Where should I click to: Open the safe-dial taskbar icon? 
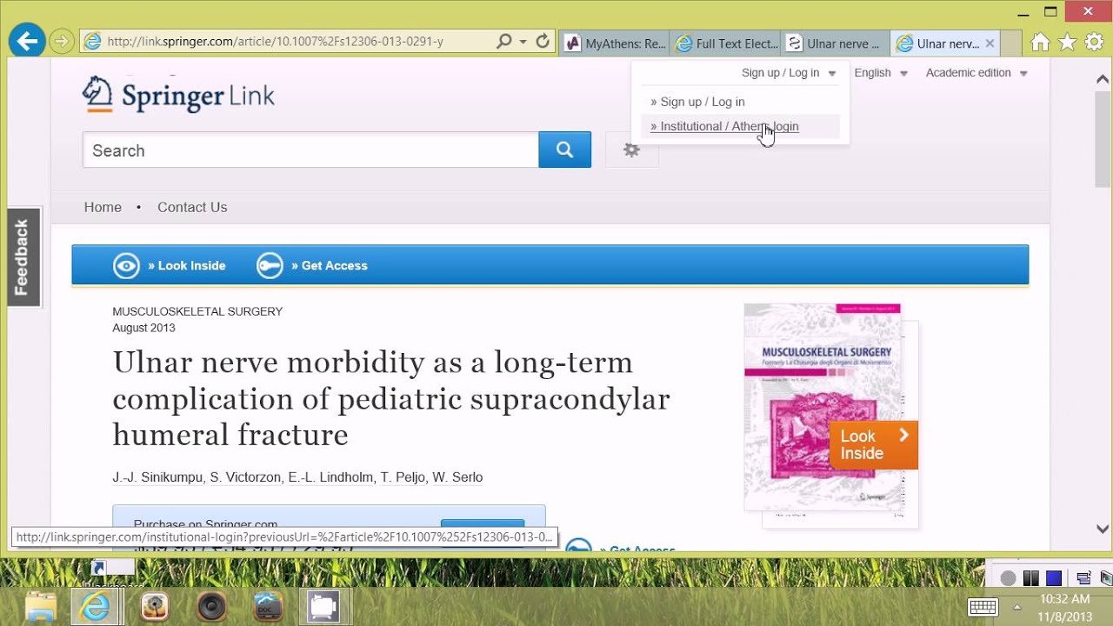coord(154,606)
